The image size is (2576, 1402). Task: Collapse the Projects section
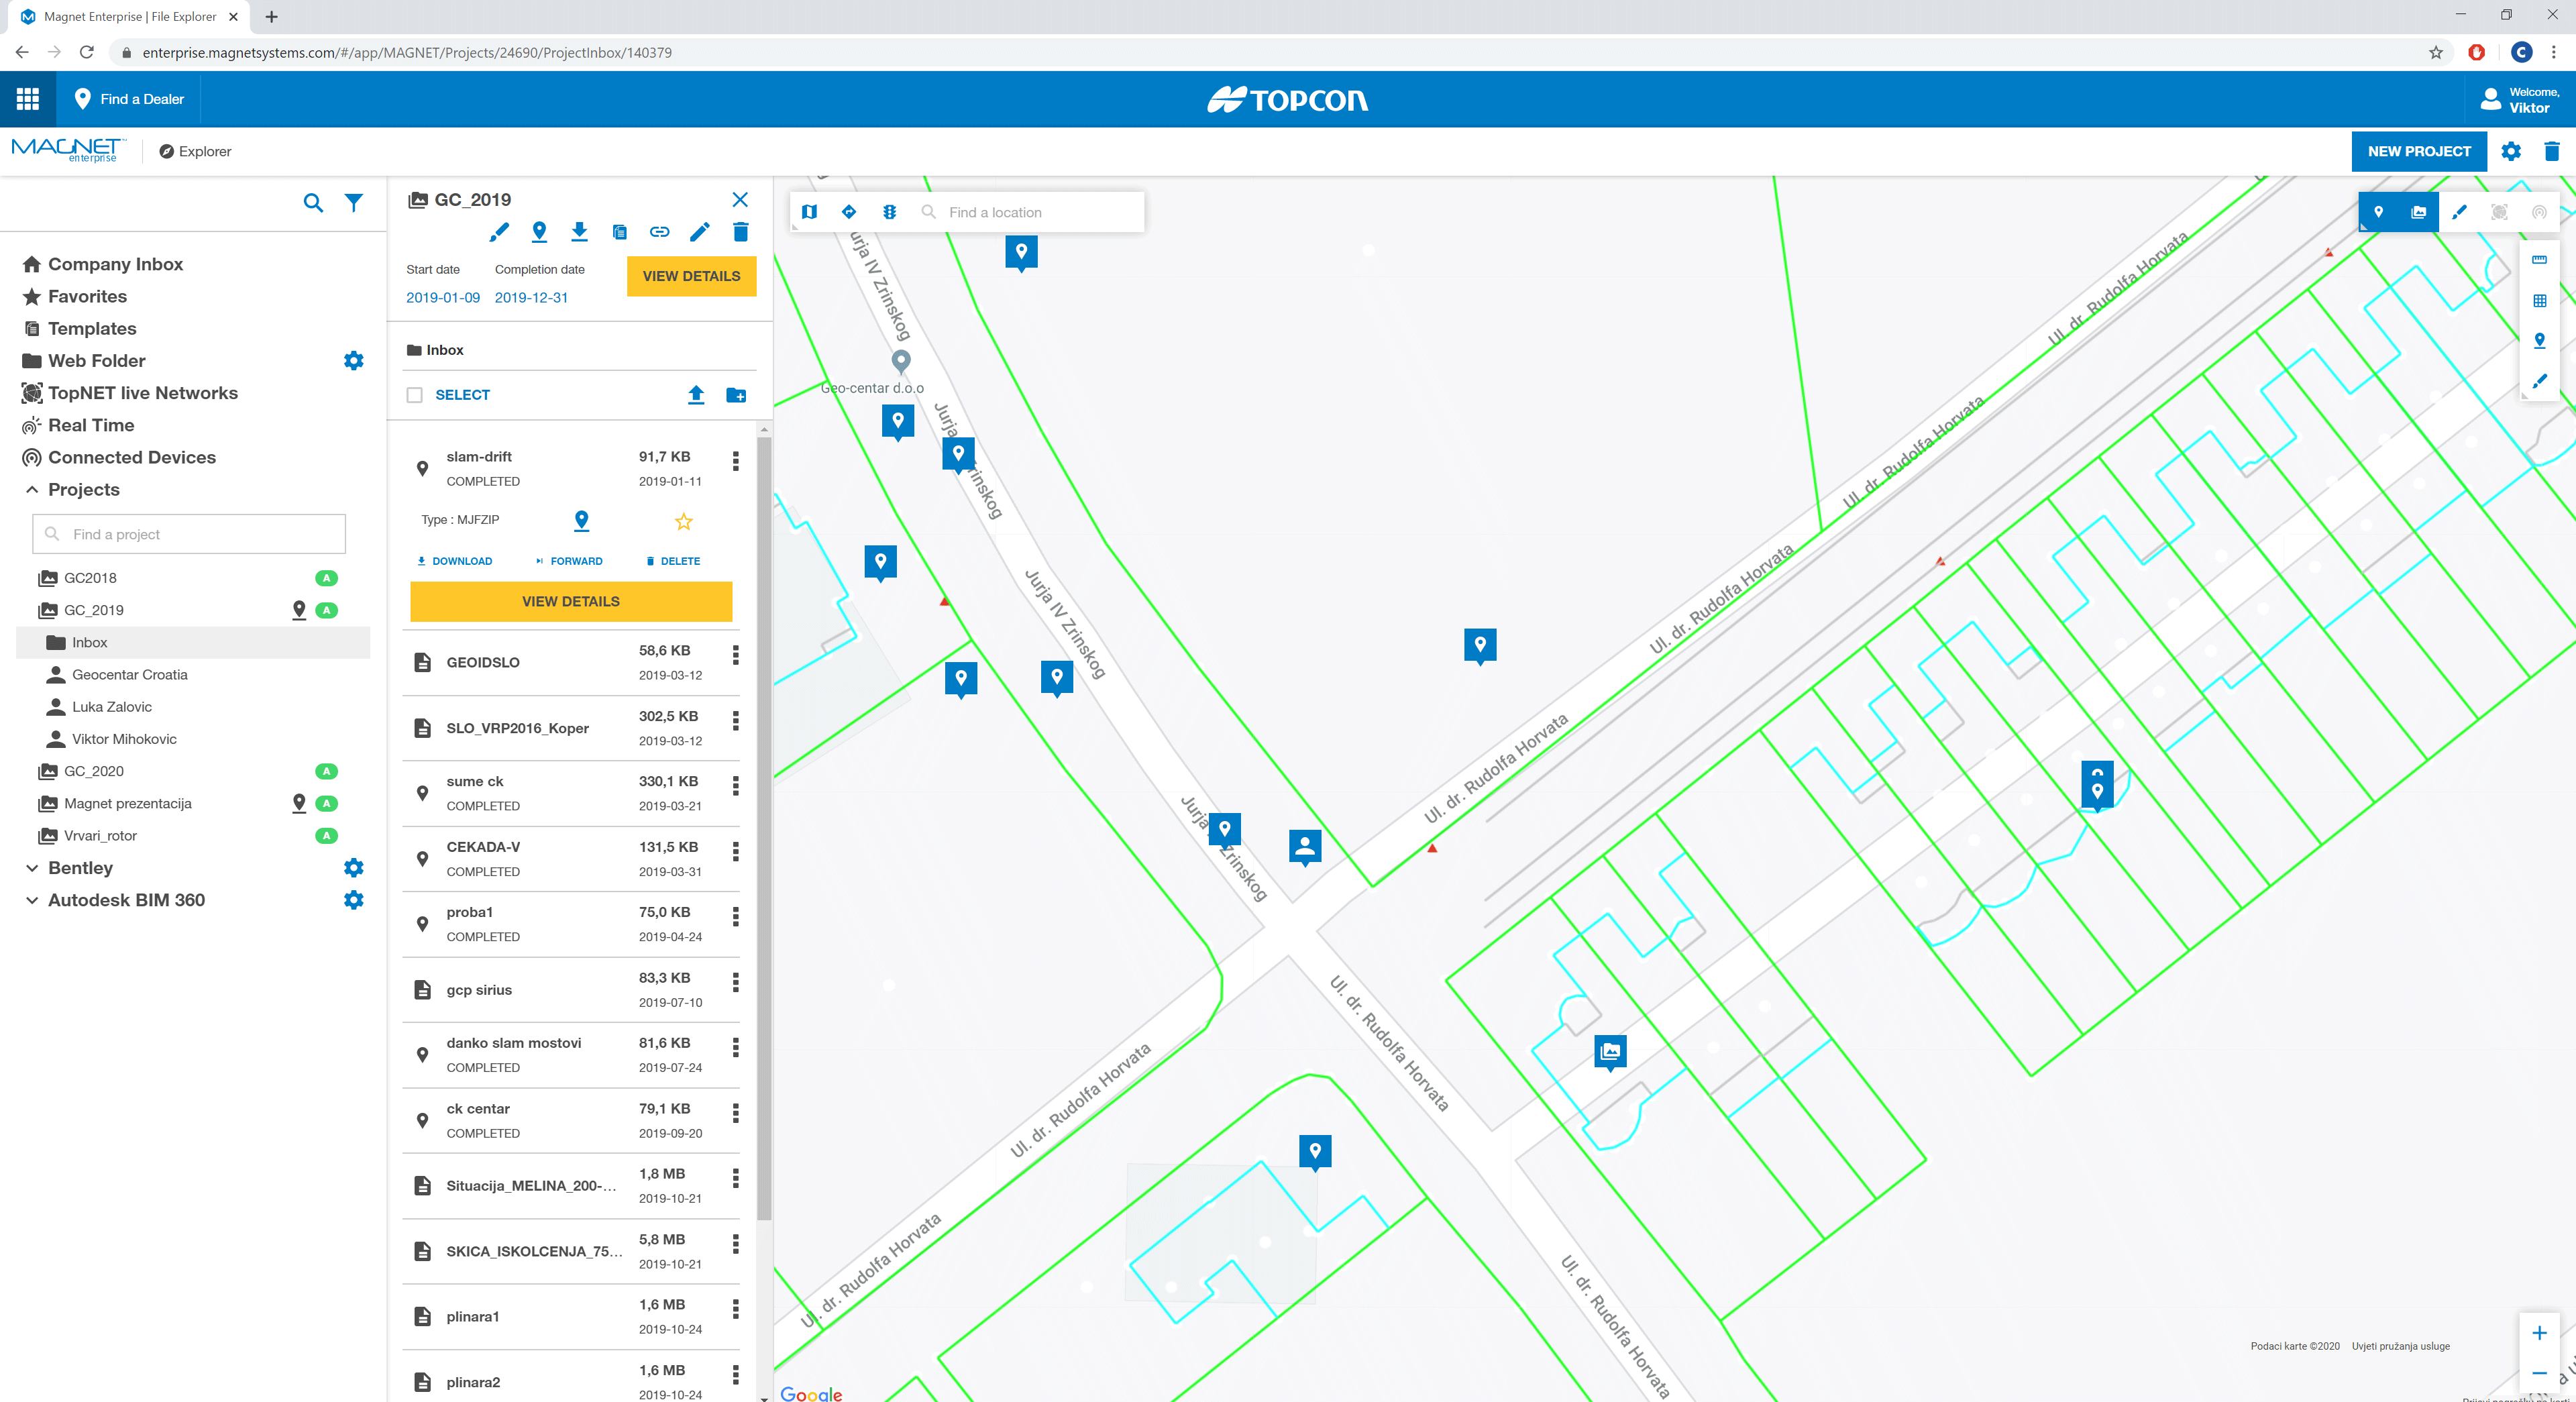[x=32, y=490]
